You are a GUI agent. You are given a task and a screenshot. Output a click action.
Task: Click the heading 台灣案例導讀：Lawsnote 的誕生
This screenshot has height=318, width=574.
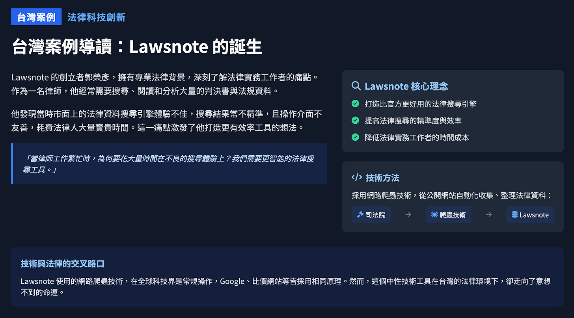(x=137, y=47)
